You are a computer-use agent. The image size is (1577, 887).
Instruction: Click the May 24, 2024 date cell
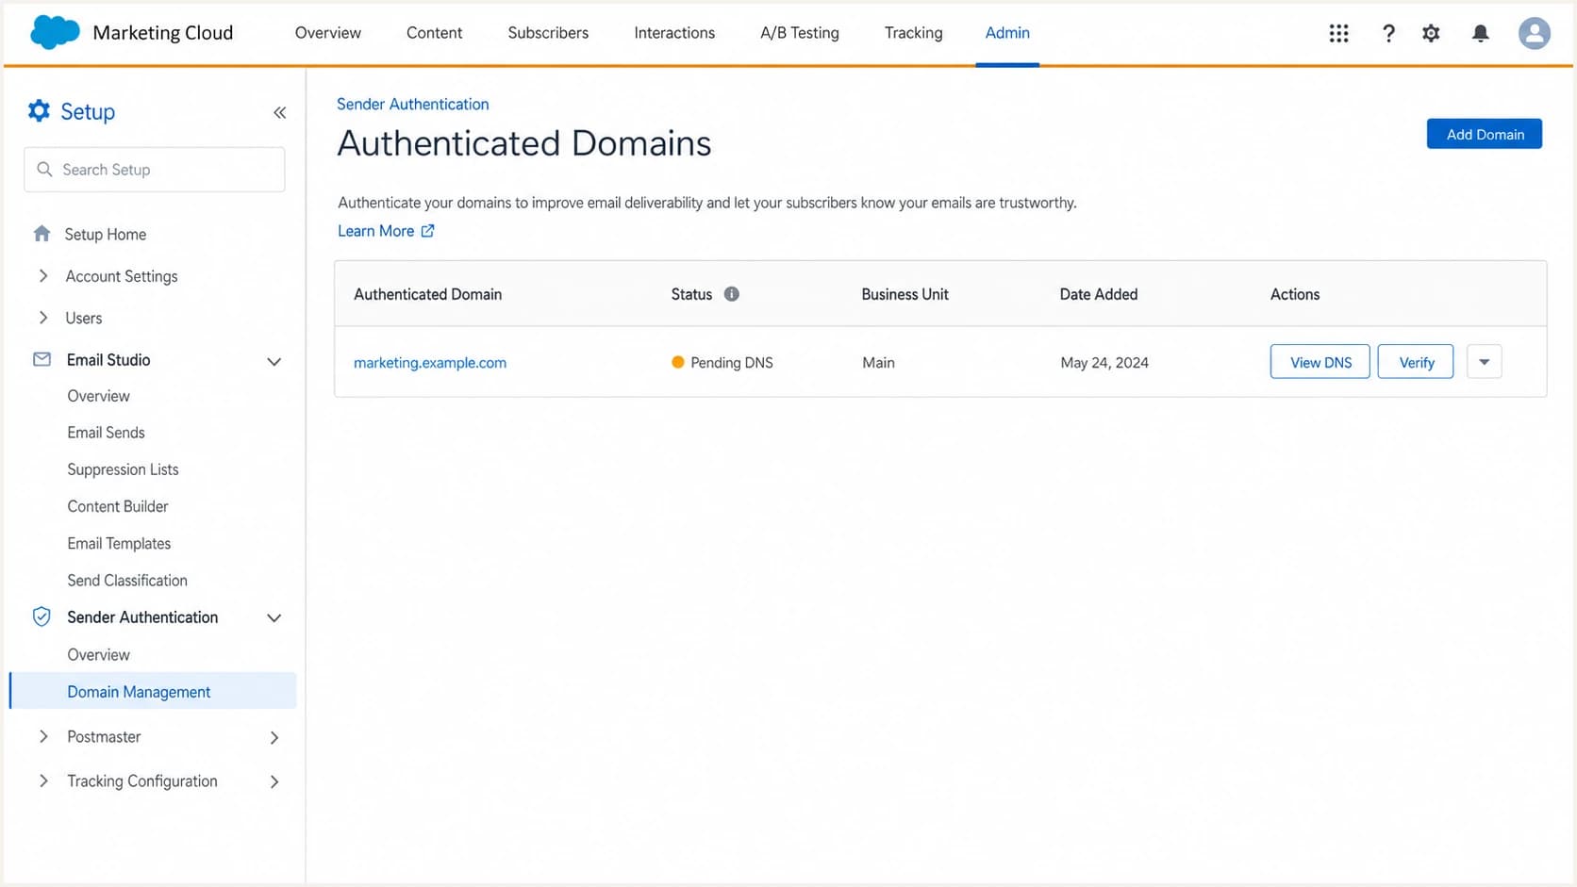(1104, 363)
